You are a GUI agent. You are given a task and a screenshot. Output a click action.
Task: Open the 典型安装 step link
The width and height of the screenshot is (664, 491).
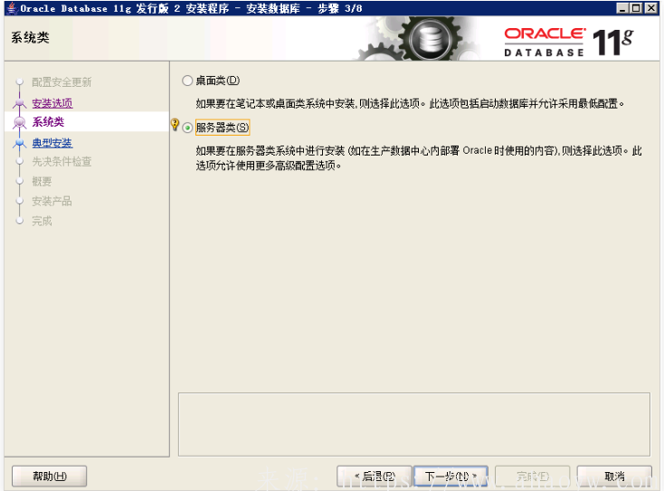click(x=52, y=143)
